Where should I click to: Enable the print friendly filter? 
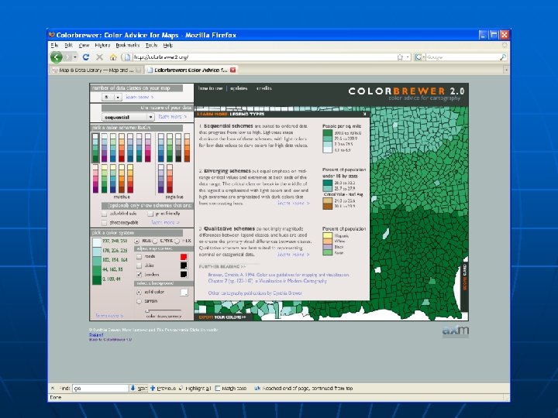(x=150, y=214)
